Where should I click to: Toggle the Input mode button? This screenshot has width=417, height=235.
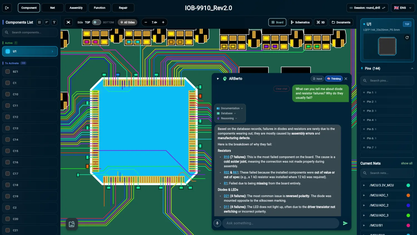pos(317,79)
